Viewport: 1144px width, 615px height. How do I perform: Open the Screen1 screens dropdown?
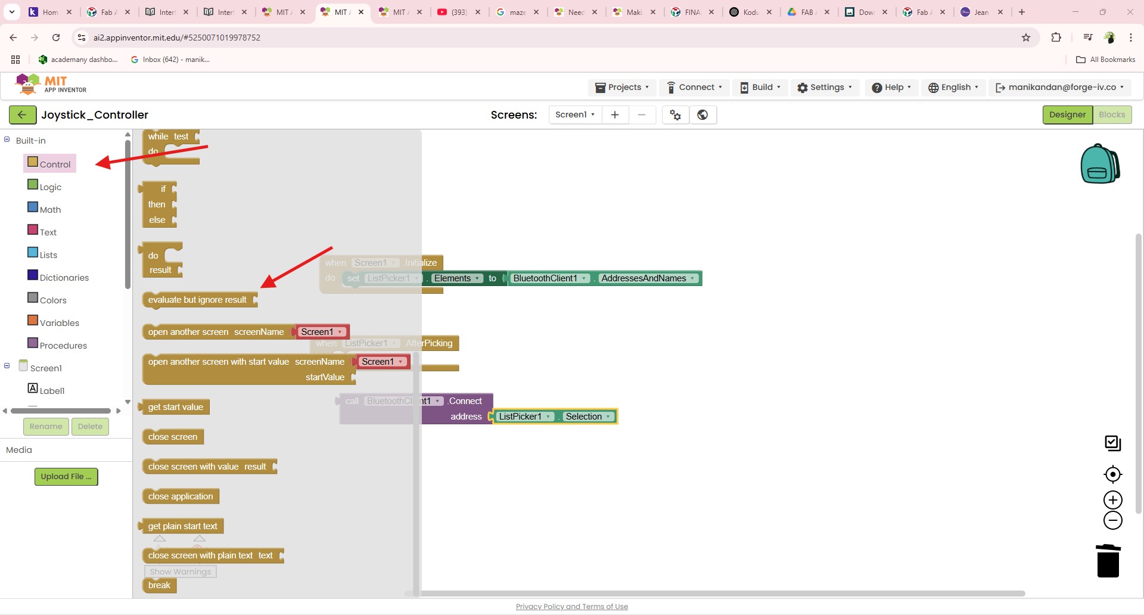point(575,115)
